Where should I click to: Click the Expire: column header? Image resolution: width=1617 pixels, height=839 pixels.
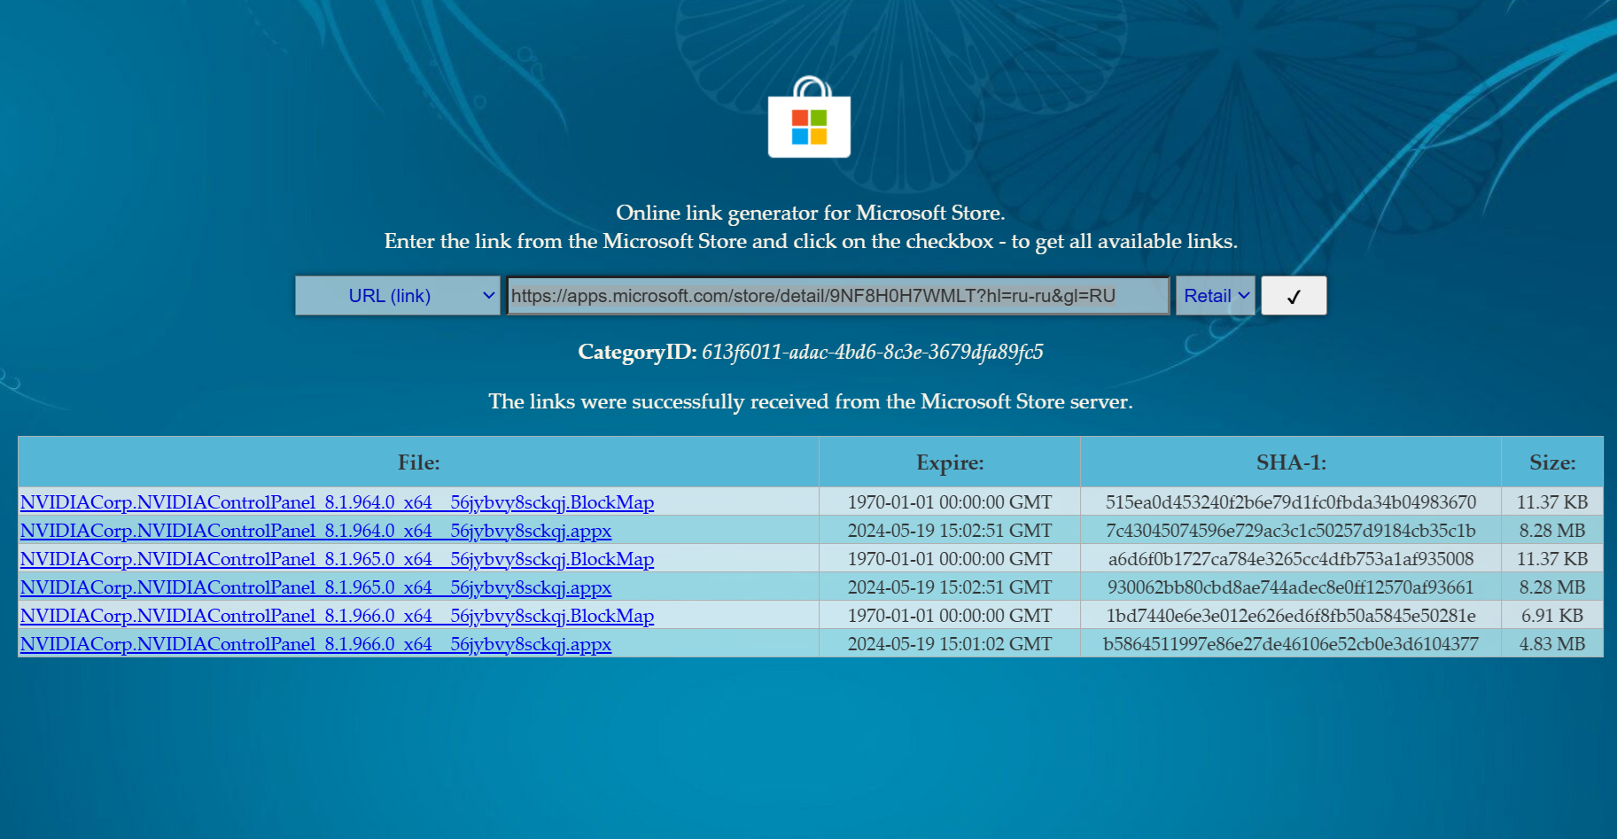(x=950, y=462)
